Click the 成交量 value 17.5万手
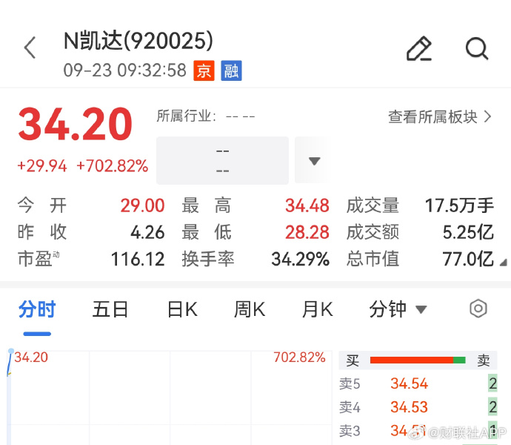This screenshot has height=445, width=511. (x=459, y=205)
